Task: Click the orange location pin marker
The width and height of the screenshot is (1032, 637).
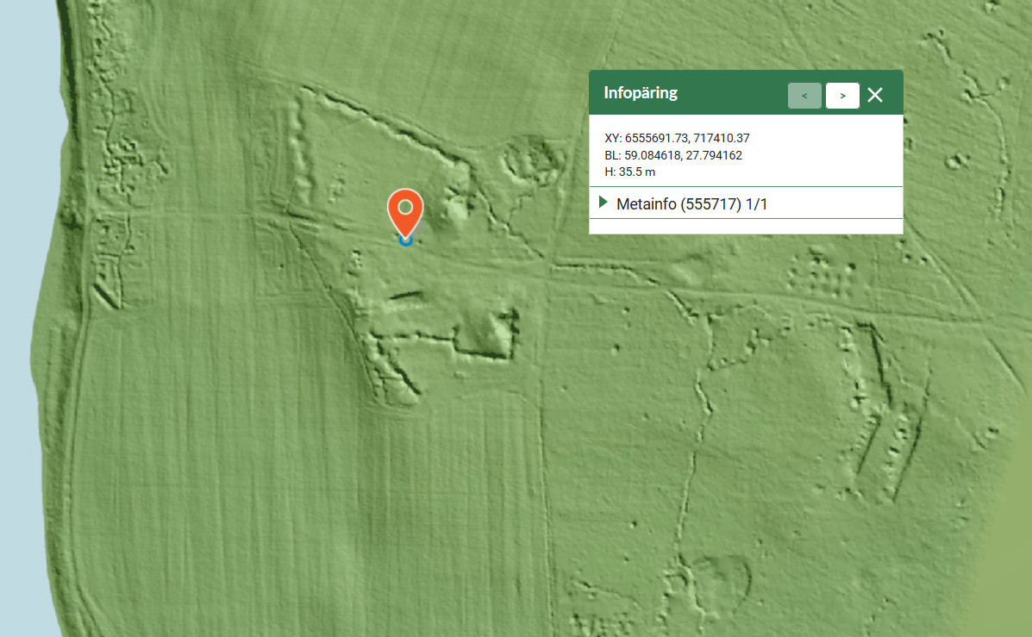Action: 405,209
